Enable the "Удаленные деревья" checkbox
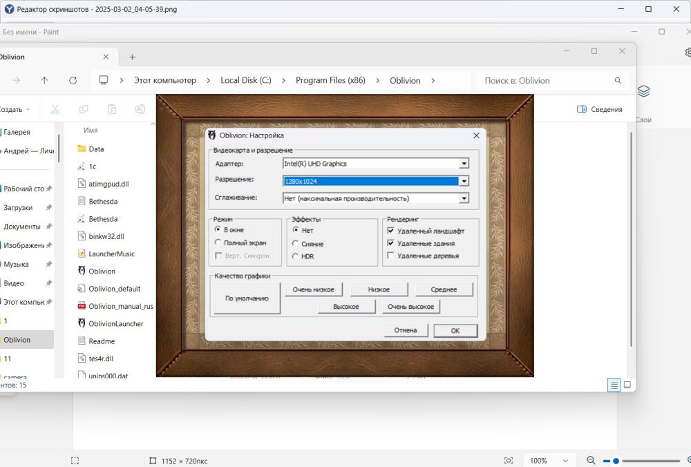This screenshot has width=691, height=467. pyautogui.click(x=390, y=255)
